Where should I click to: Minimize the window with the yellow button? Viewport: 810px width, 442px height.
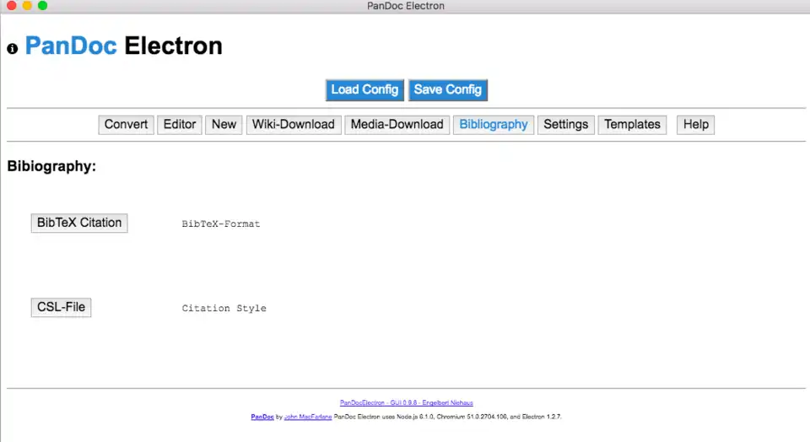point(27,6)
